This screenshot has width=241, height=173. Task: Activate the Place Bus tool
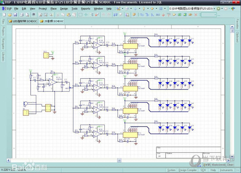(147, 15)
